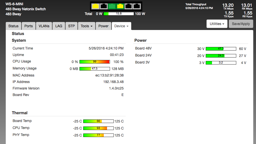
Task: Open the Tools dropdown tab
Action: [86, 26]
